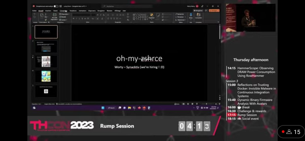Viewport: 305px width, 141px height.
Task: Click the slideshow icon in status bar
Action: 197,104
